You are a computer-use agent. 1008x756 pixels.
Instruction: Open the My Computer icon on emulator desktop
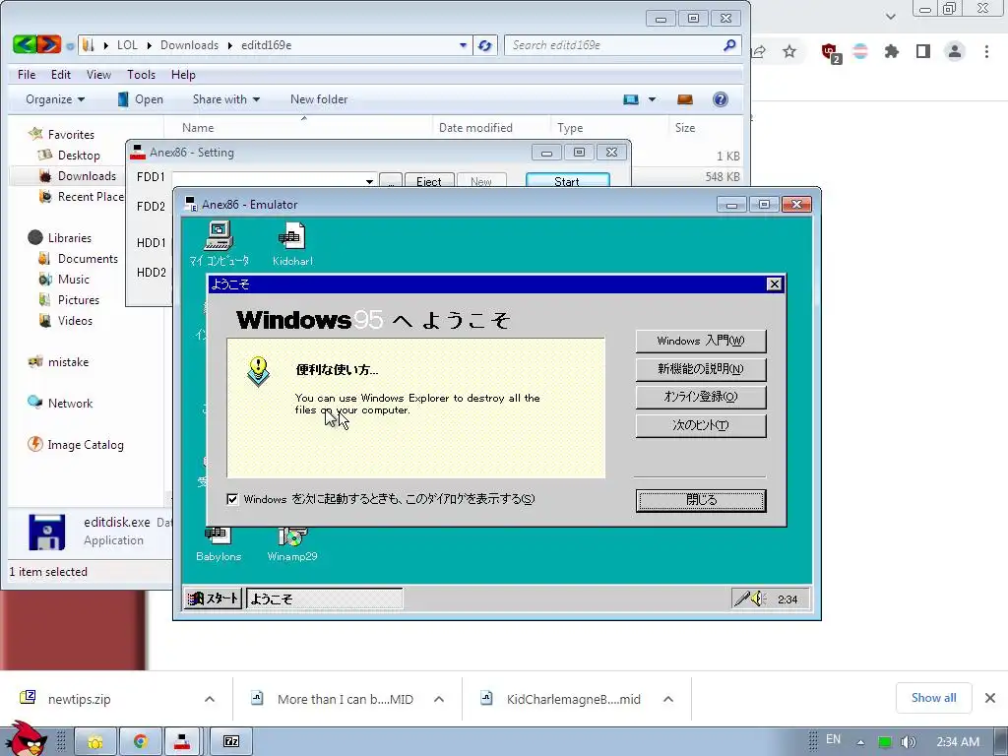coord(220,244)
